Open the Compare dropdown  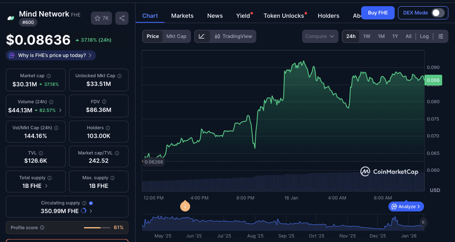319,36
